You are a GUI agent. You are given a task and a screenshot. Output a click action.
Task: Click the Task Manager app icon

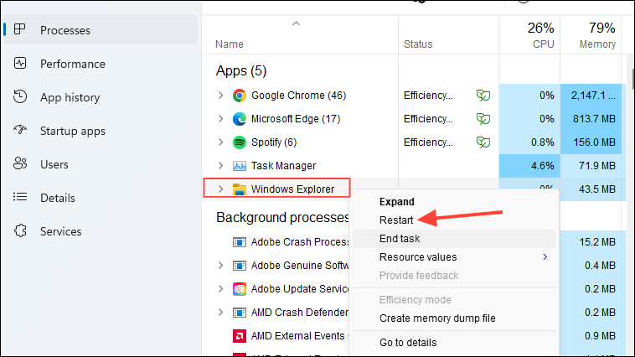(x=240, y=166)
